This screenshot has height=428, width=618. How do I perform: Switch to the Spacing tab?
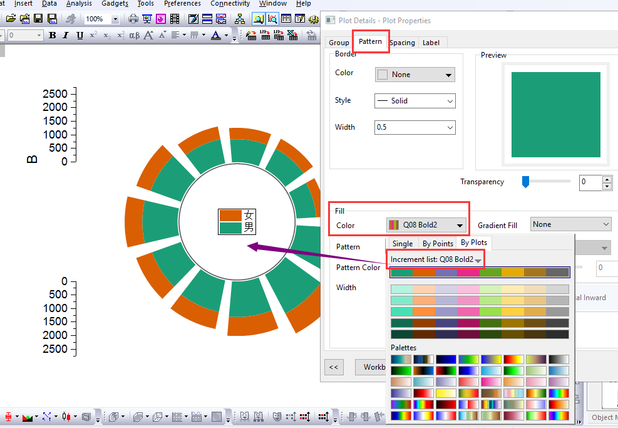click(x=403, y=43)
